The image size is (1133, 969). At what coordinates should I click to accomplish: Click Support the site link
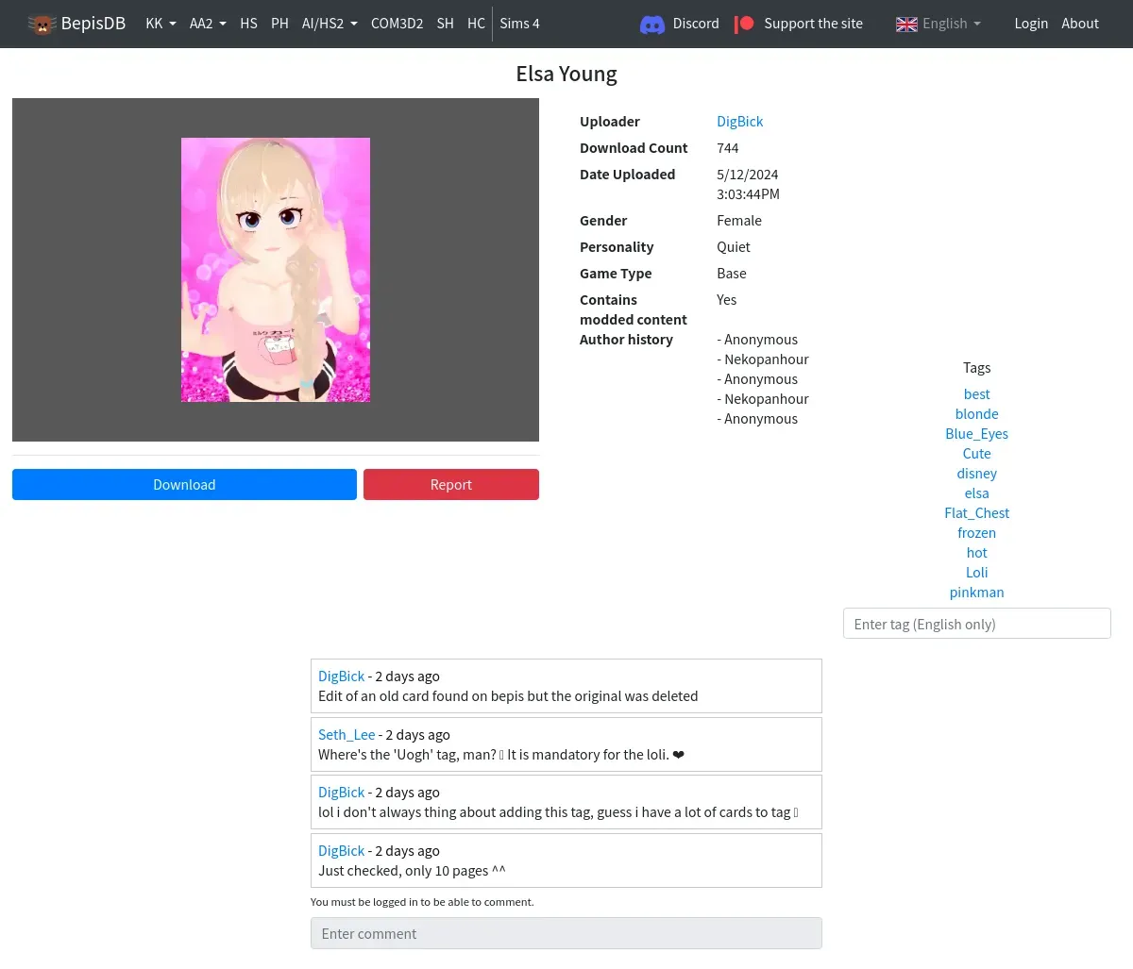[x=813, y=24]
